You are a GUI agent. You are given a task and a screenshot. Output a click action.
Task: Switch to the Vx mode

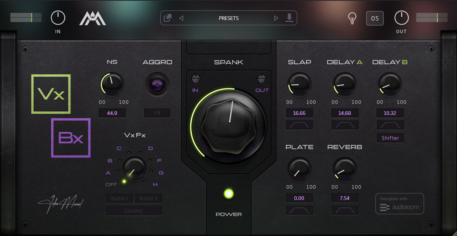tap(51, 94)
